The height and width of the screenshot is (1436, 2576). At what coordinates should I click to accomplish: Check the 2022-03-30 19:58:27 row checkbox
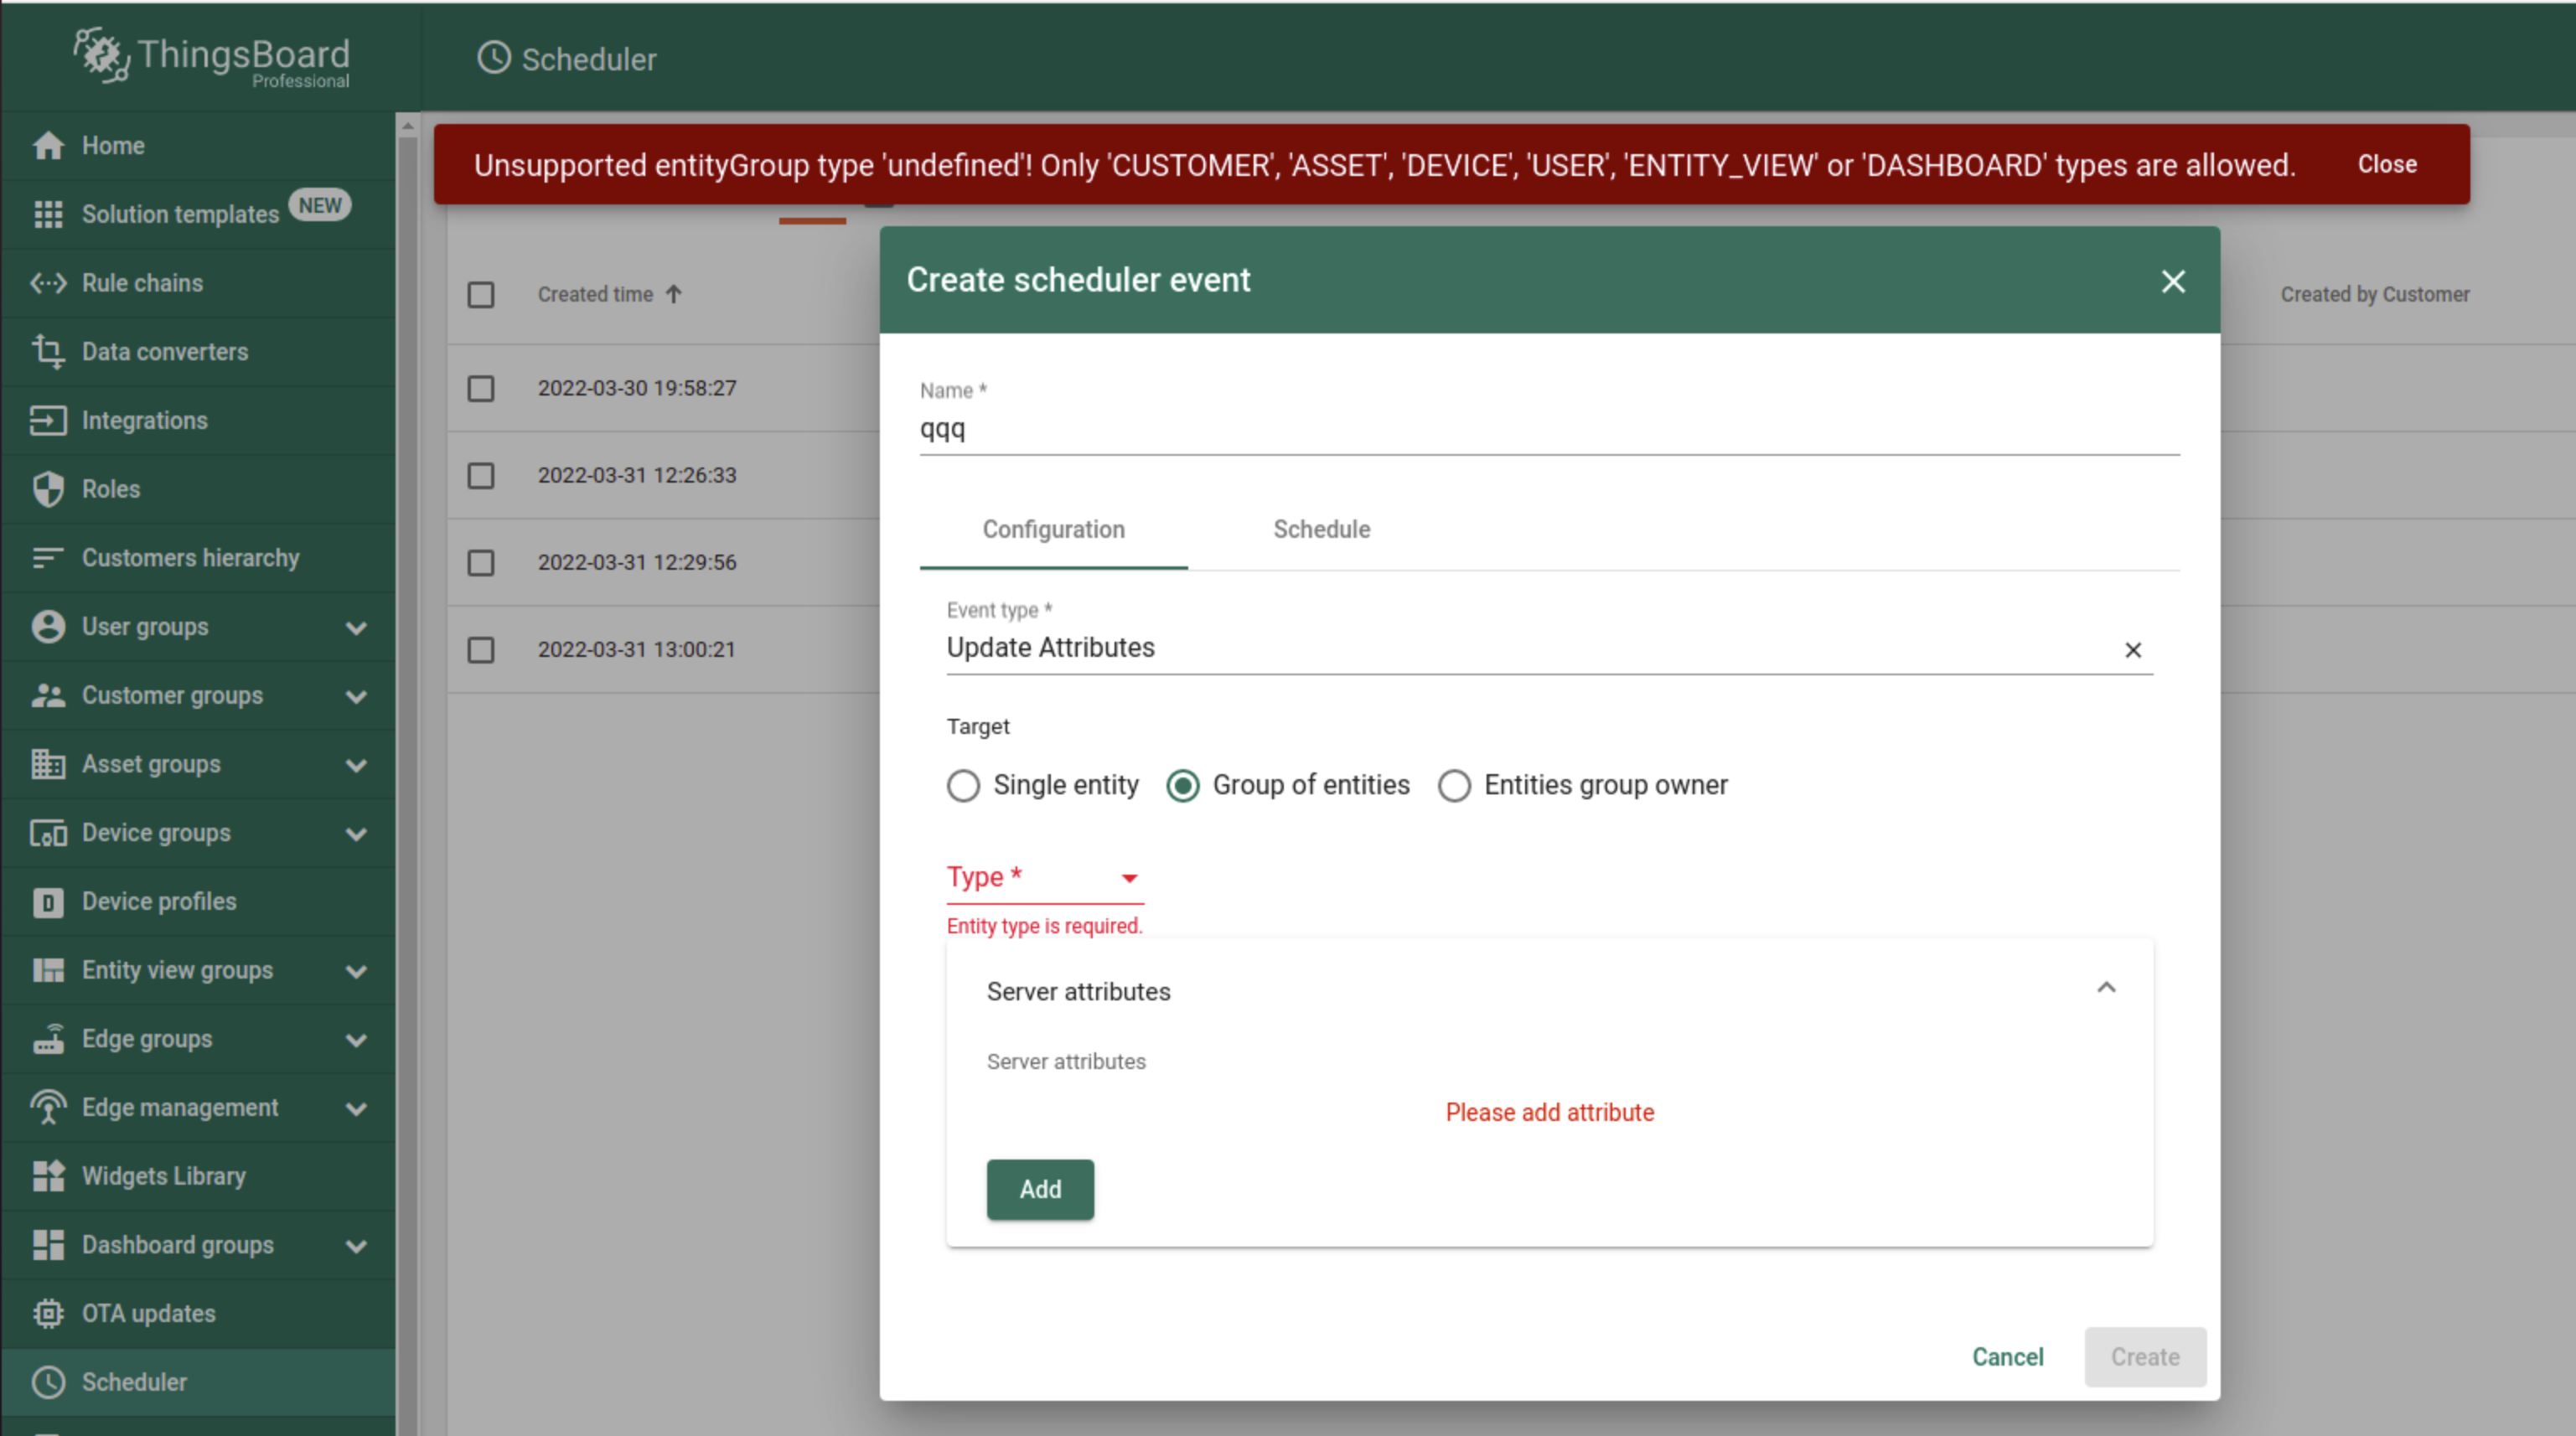[481, 388]
